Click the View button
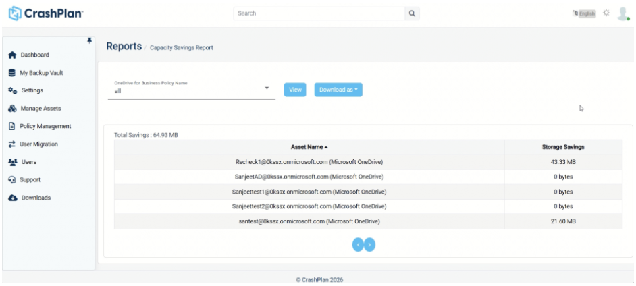 pos(295,90)
